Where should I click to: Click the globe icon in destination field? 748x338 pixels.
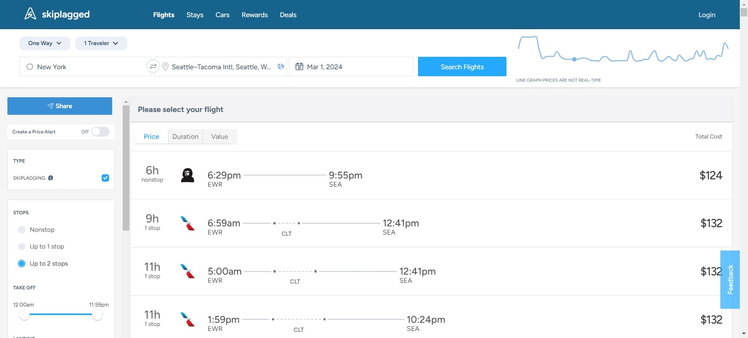tap(280, 67)
